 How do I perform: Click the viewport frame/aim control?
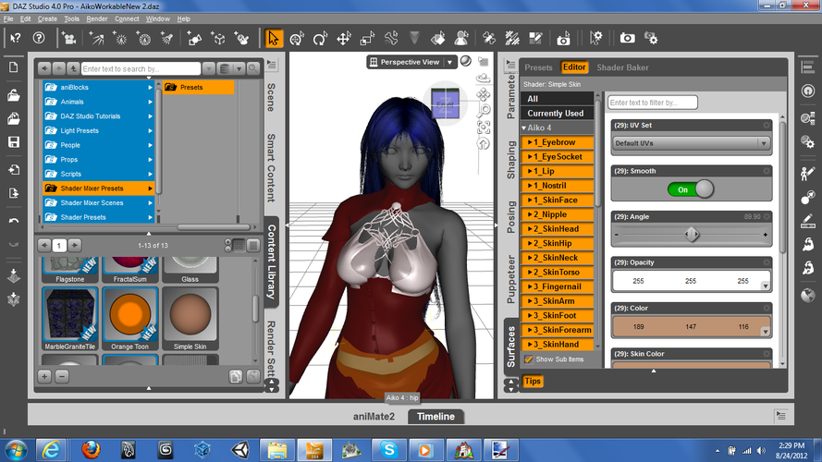click(484, 128)
